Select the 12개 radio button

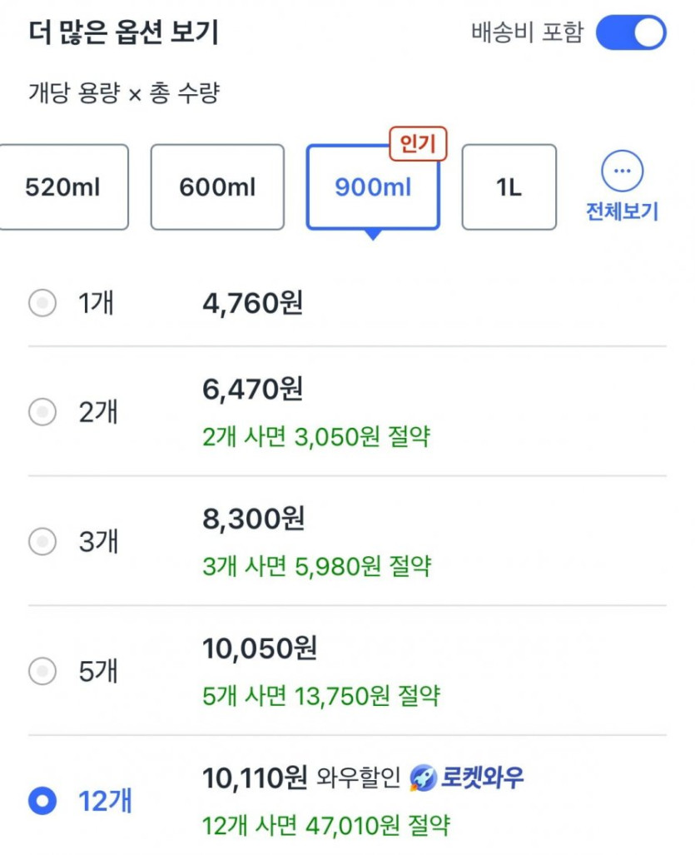tap(42, 802)
